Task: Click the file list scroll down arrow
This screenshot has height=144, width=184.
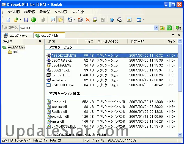Action: pos(180,135)
